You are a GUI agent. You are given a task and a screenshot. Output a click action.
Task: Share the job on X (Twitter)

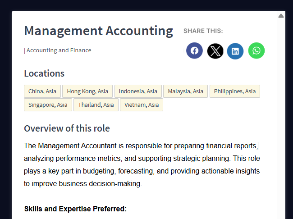(x=215, y=51)
